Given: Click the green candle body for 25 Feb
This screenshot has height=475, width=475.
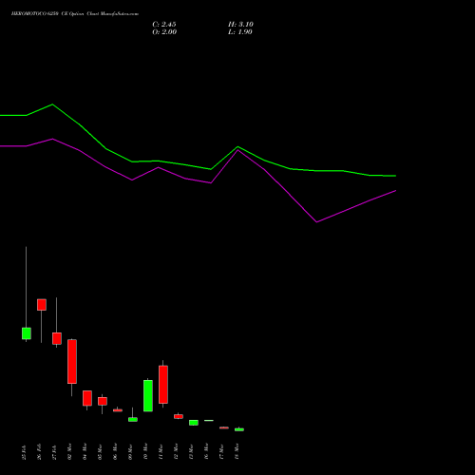Looking at the screenshot, I should coord(27,333).
